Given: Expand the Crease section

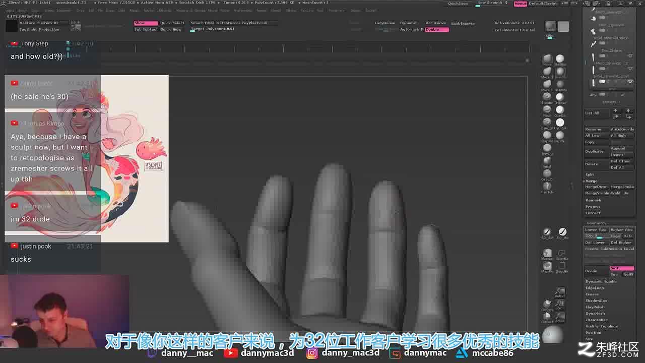Looking at the screenshot, I should coord(592,294).
